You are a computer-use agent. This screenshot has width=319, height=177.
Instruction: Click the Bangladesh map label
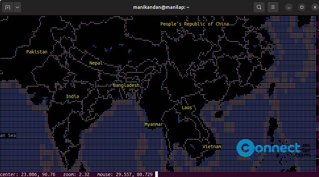pos(126,85)
